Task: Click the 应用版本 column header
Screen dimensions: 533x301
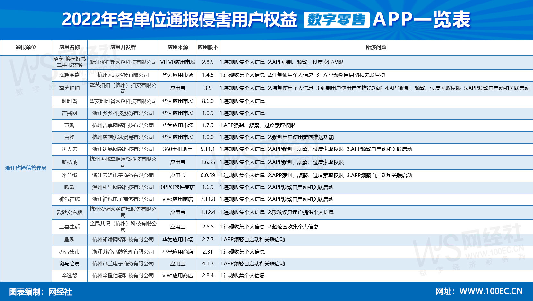Action: (208, 47)
